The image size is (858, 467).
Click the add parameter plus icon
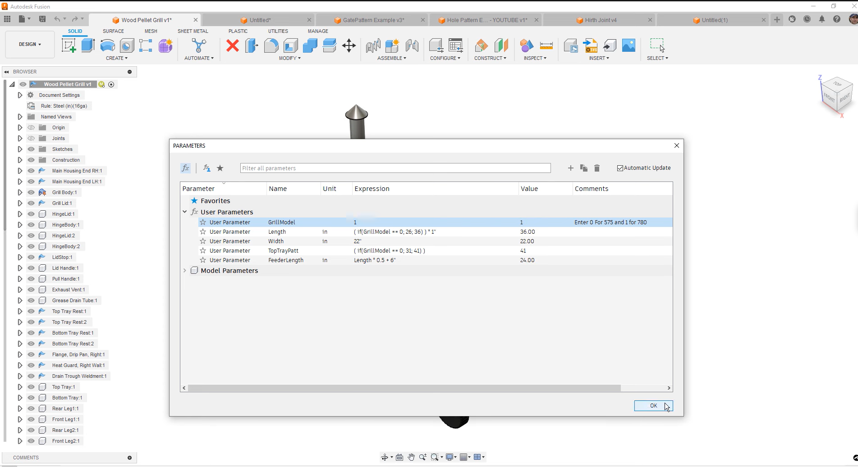(x=570, y=168)
